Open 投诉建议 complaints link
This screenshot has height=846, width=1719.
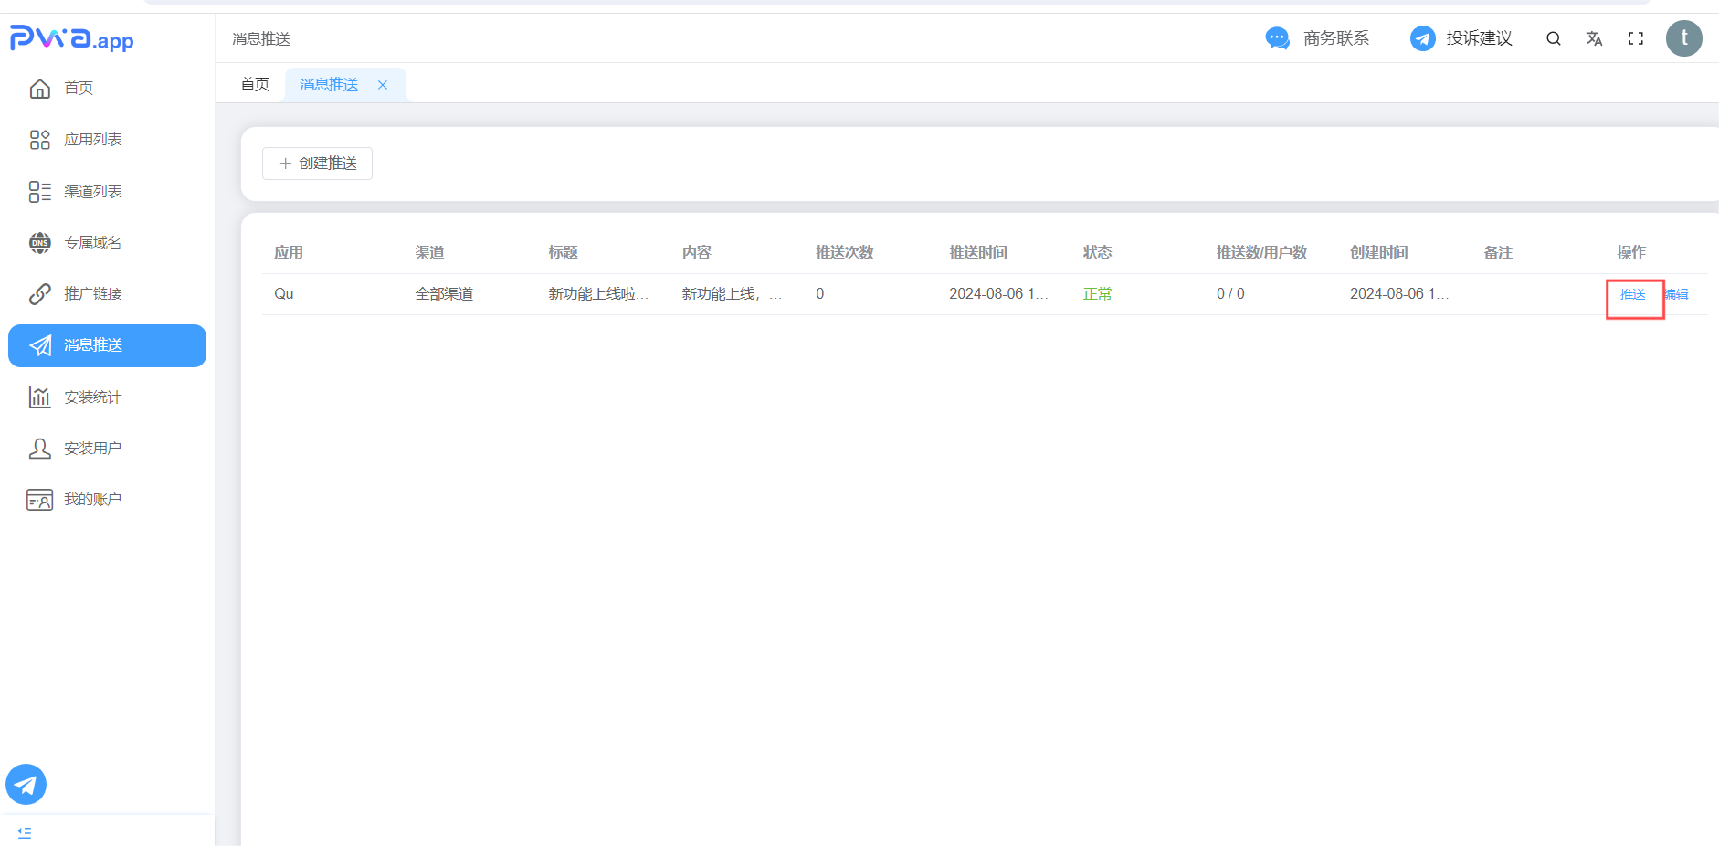[x=1461, y=38]
